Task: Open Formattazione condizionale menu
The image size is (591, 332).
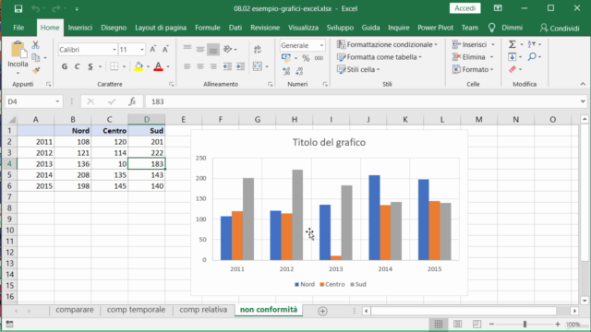Action: (387, 44)
